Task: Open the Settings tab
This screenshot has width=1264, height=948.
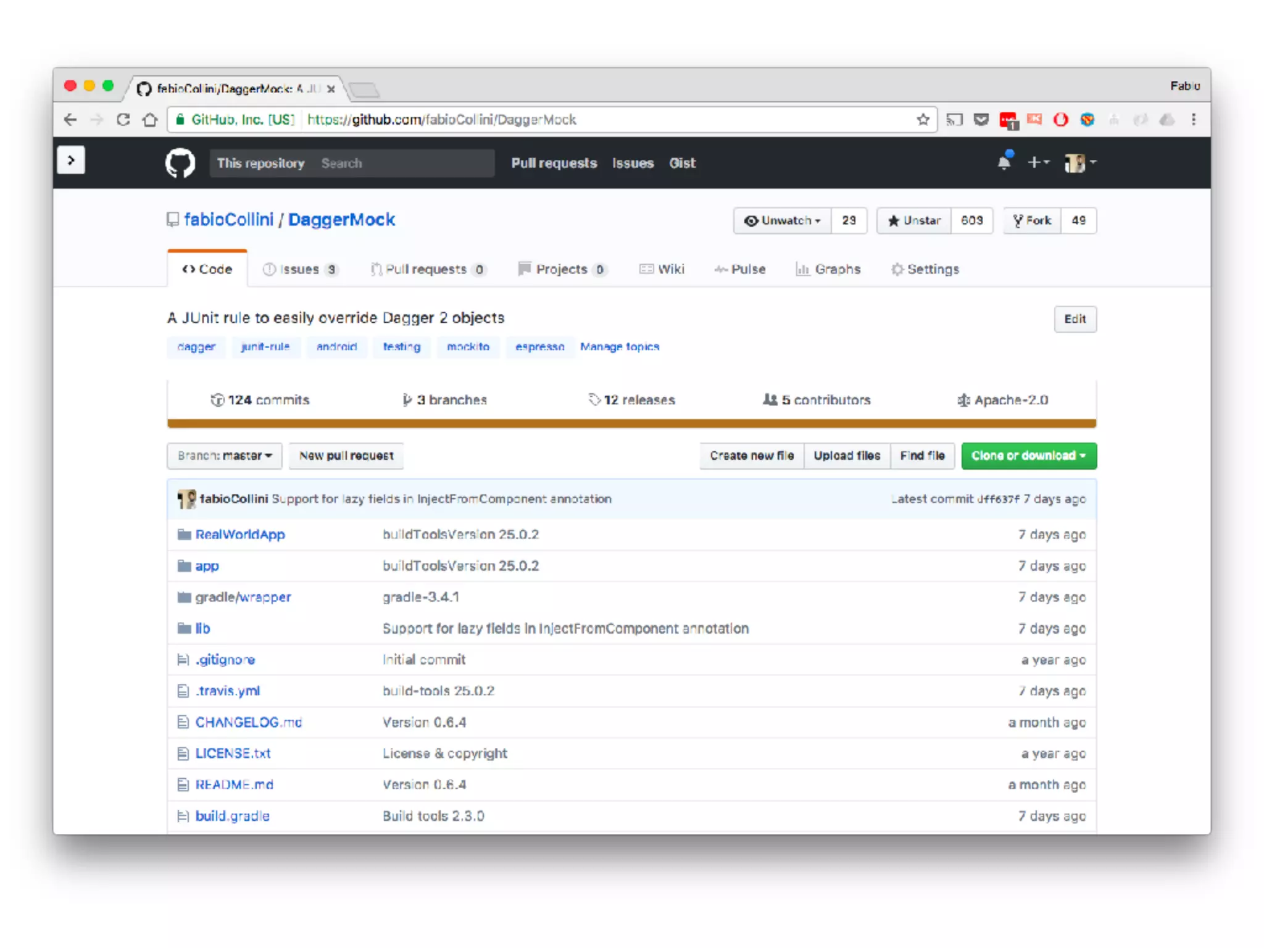Action: [x=925, y=269]
